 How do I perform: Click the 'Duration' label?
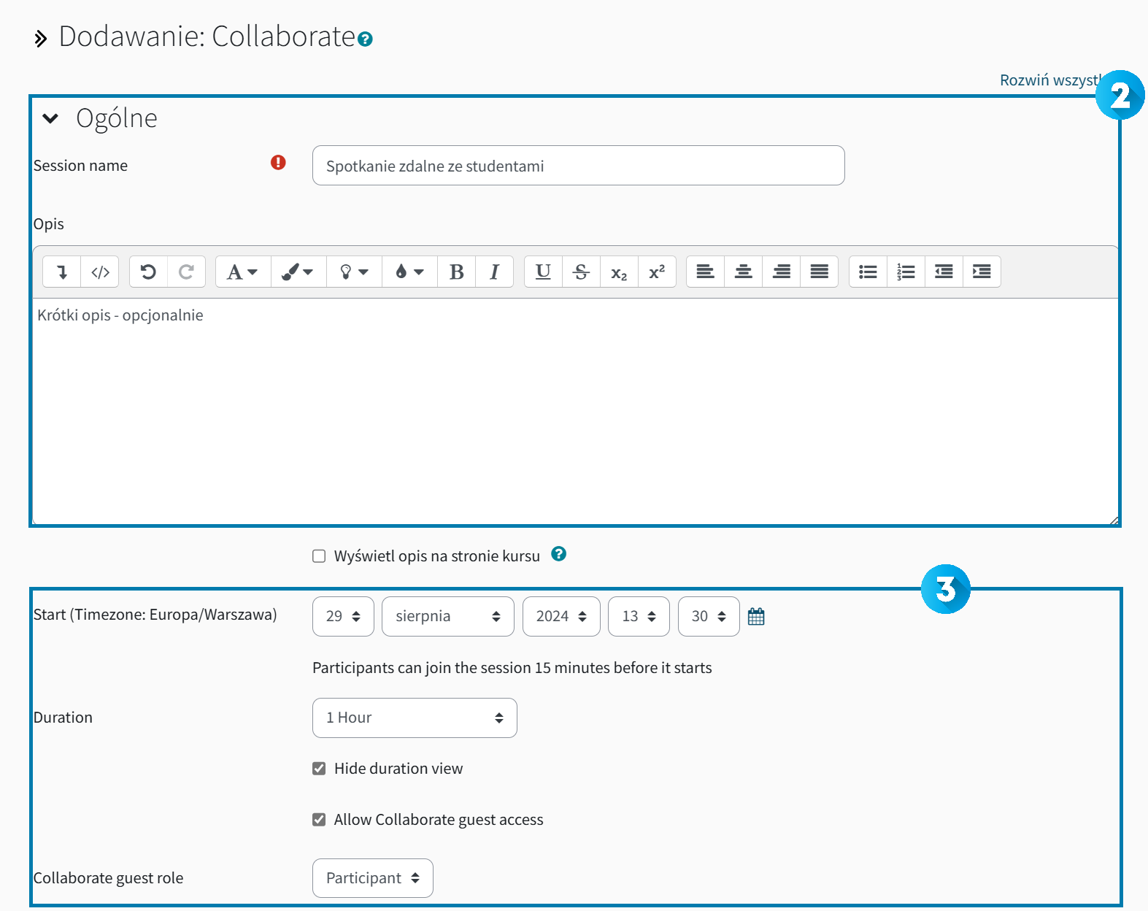63,718
